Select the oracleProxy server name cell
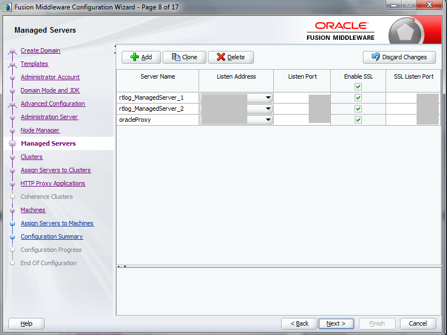Screen dimensions: 447x335 pyautogui.click(x=157, y=120)
